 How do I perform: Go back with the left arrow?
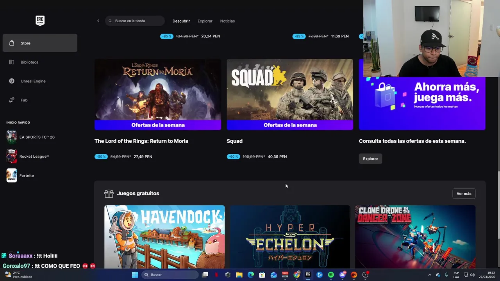click(x=98, y=21)
